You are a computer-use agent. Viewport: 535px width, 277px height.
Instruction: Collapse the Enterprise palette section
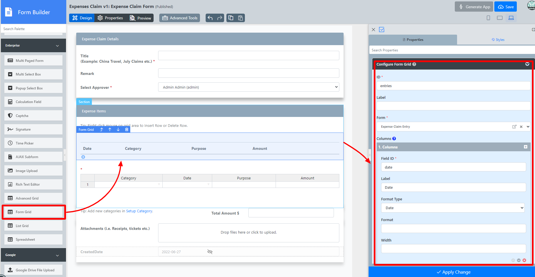(57, 45)
